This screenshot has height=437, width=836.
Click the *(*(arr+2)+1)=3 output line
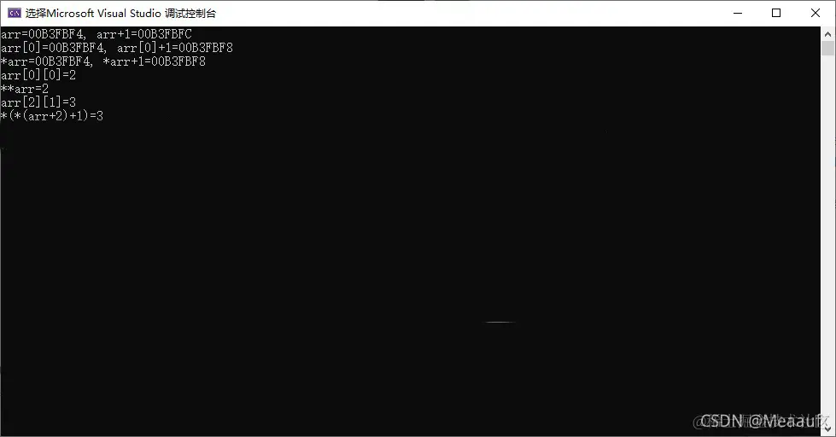52,115
